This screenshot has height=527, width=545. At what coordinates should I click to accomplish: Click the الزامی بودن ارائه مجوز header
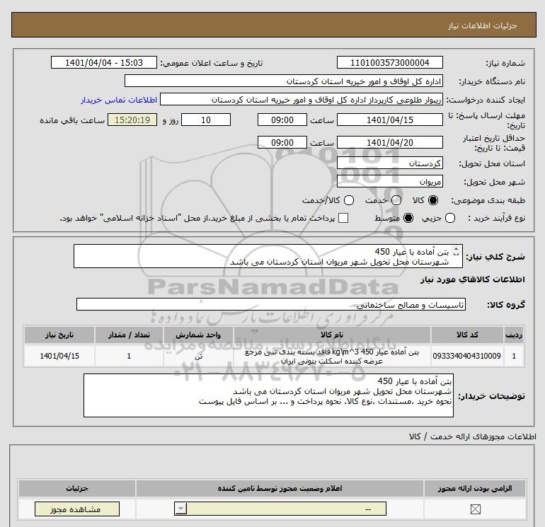coord(475,488)
